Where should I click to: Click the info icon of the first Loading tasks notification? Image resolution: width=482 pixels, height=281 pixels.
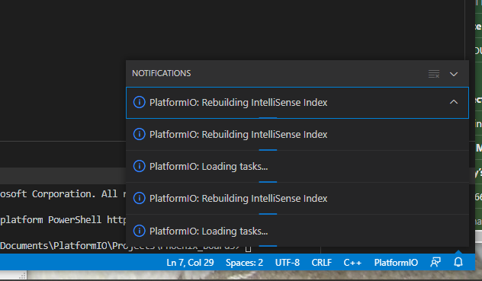[x=140, y=167]
